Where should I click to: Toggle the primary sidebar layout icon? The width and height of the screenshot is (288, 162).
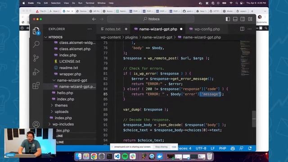pyautogui.click(x=228, y=19)
